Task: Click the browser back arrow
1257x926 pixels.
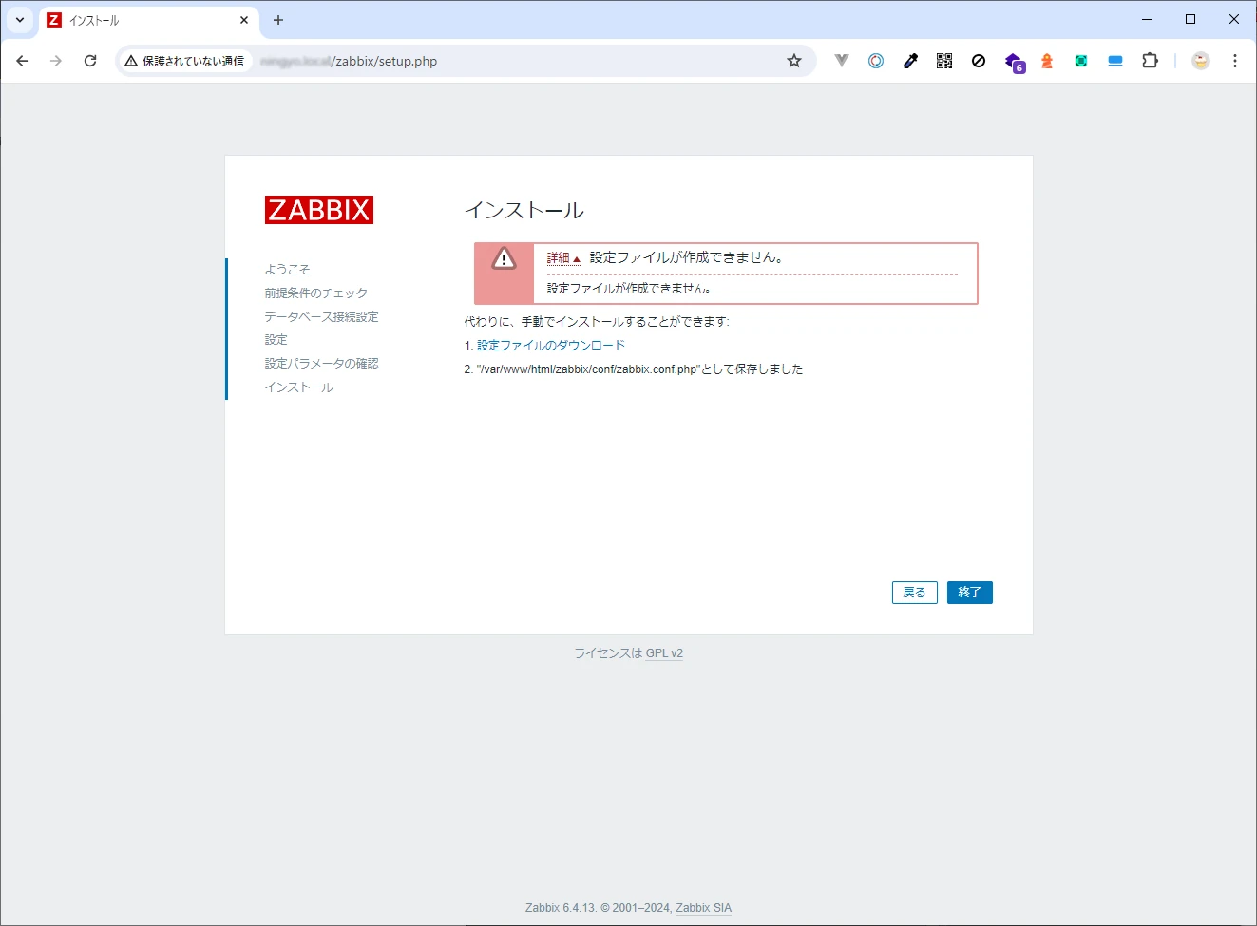Action: point(22,61)
